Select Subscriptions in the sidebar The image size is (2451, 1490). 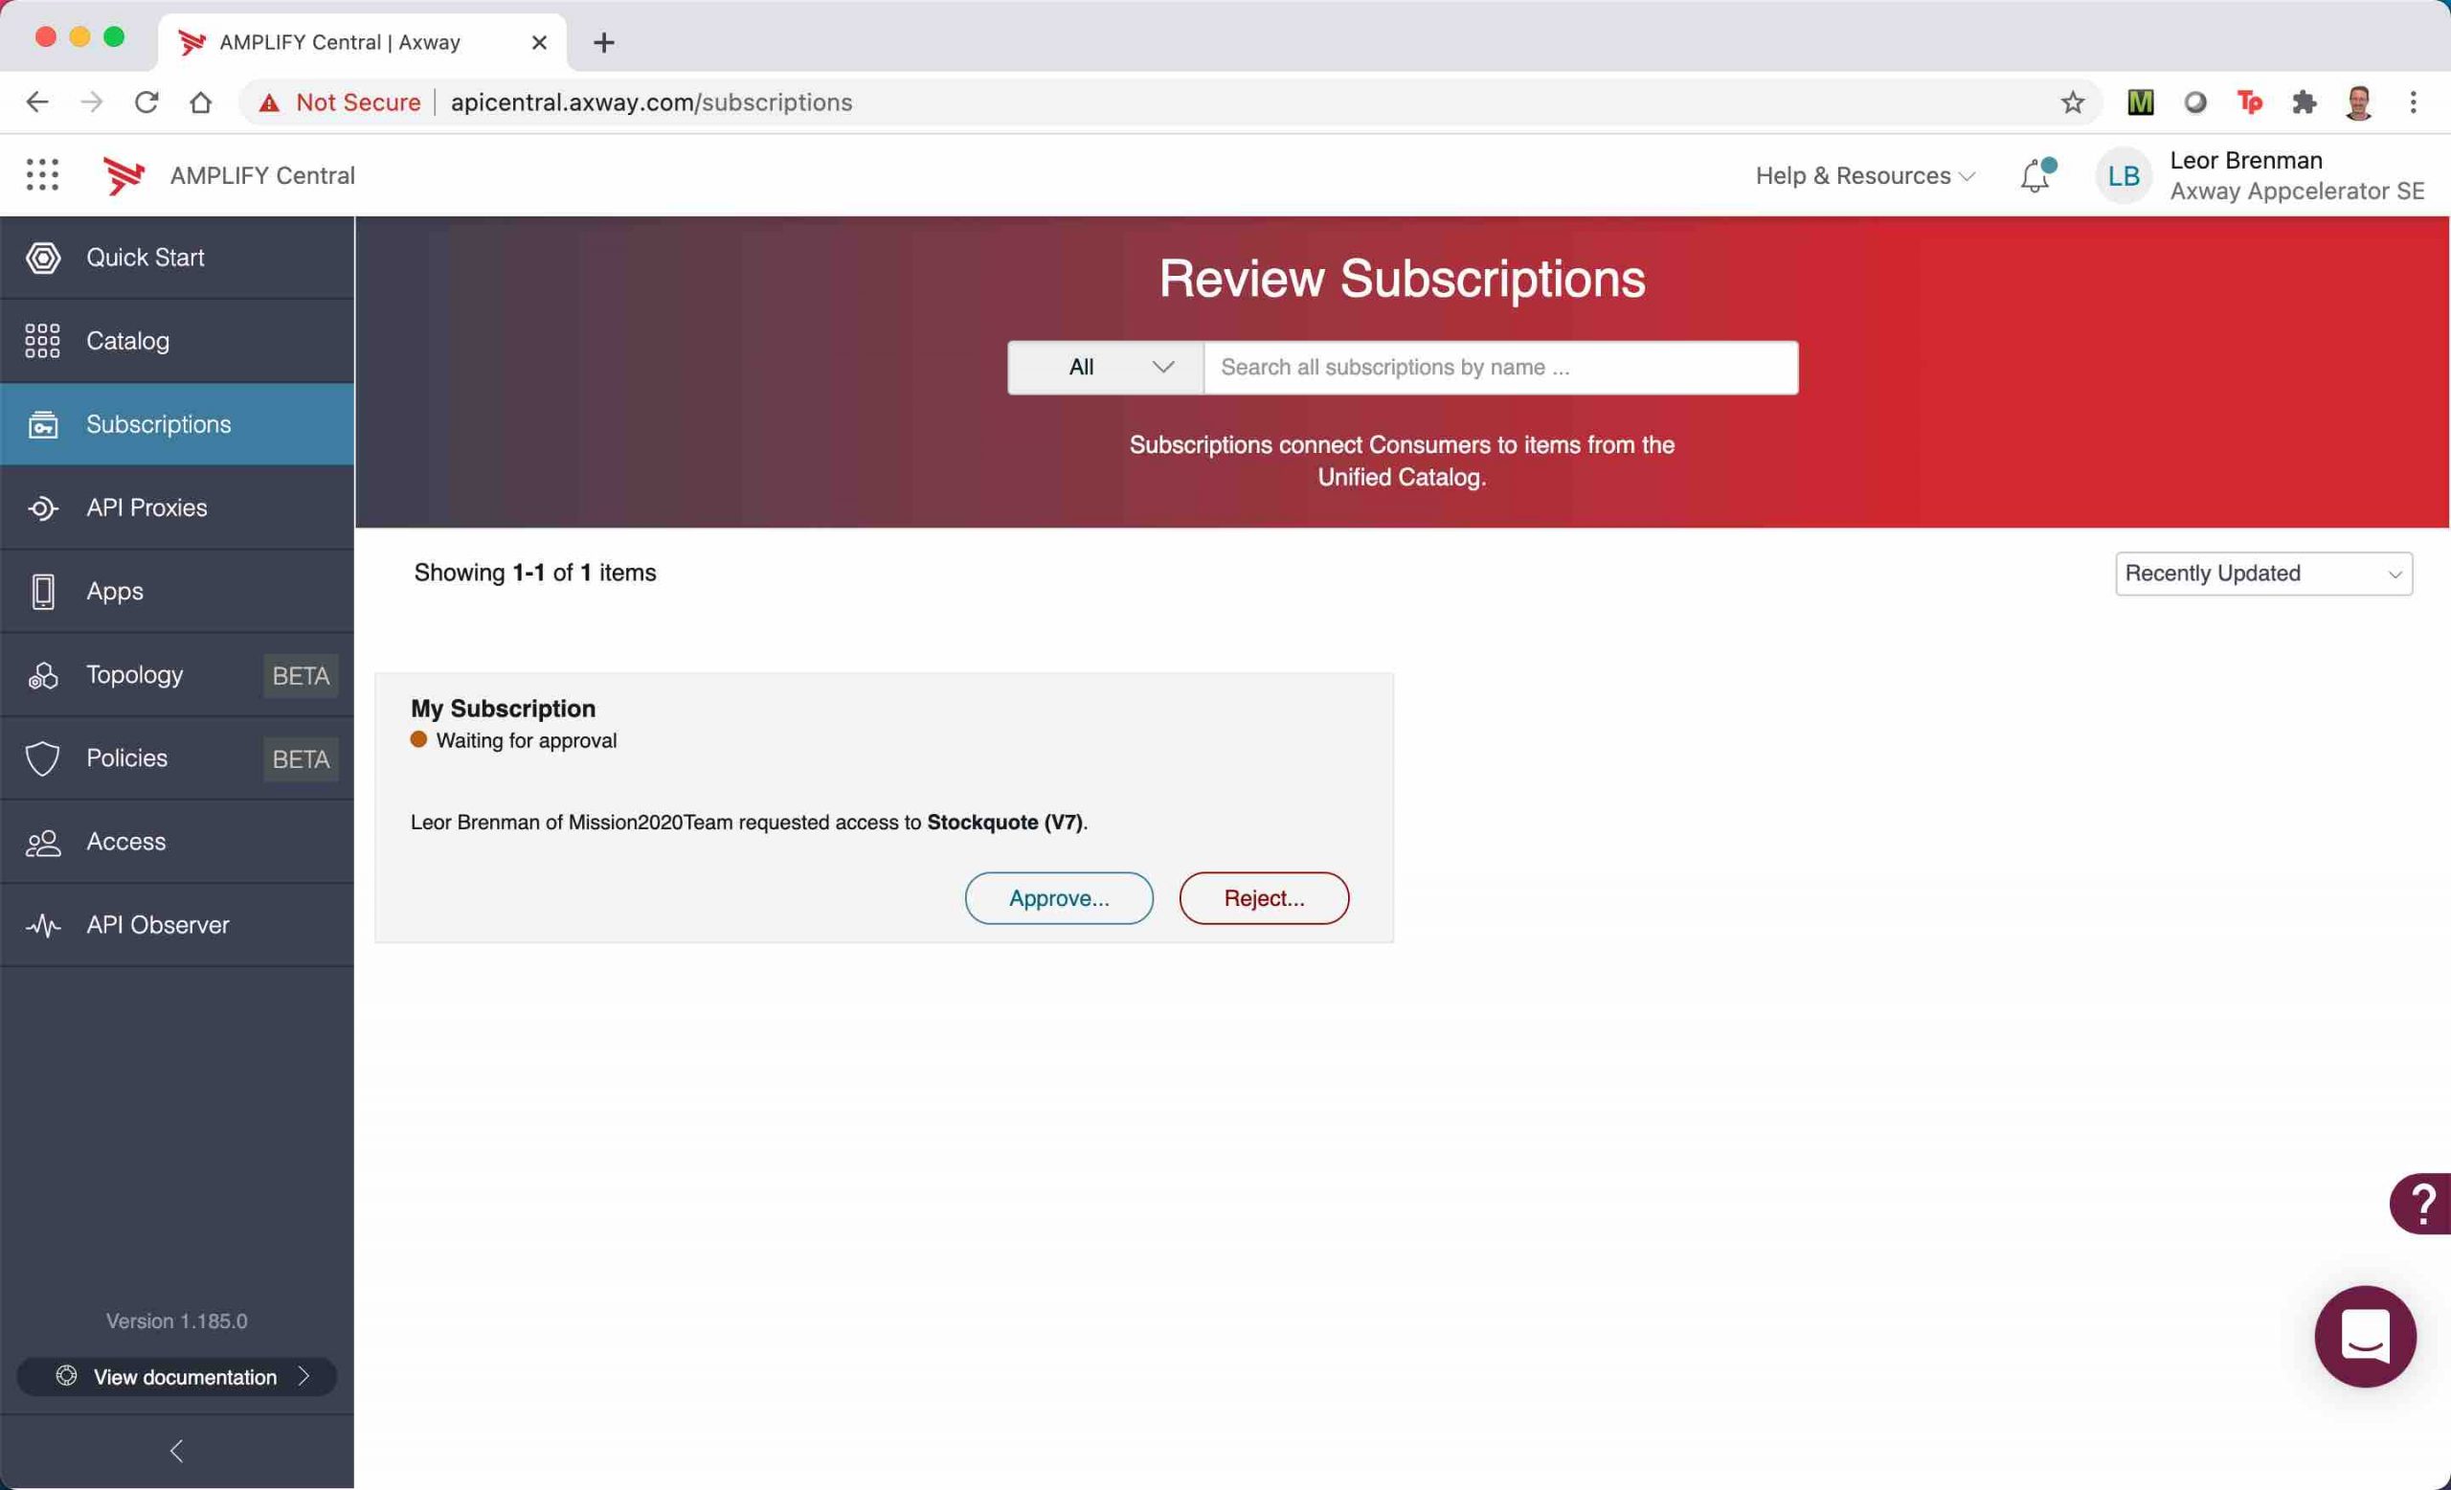tap(177, 425)
